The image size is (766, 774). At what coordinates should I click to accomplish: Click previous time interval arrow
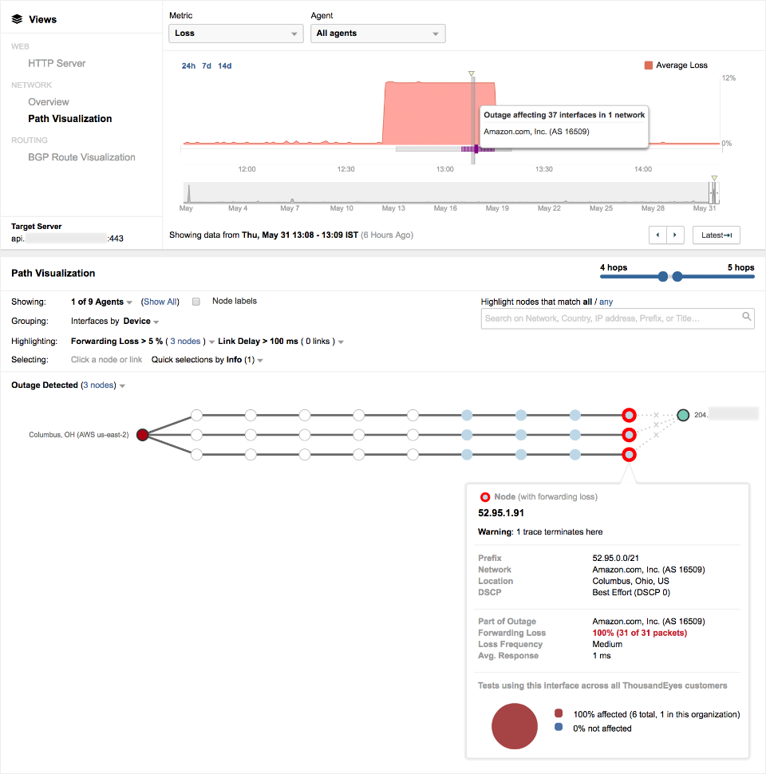click(x=657, y=235)
